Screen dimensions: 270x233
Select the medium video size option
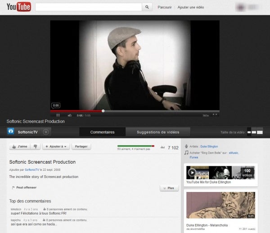(x=254, y=132)
